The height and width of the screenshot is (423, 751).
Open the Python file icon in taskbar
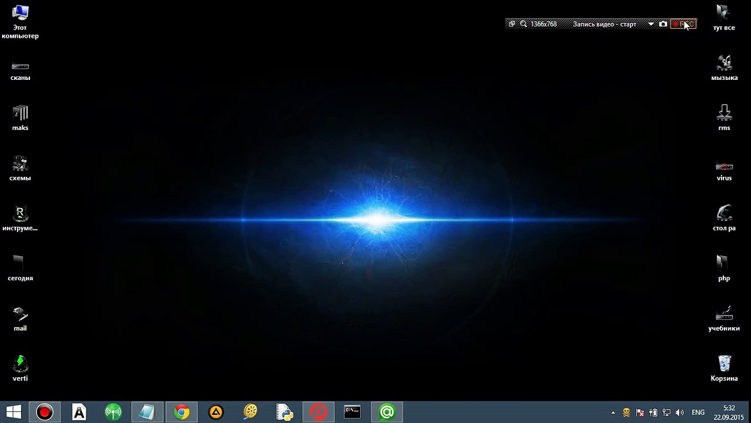(x=284, y=412)
